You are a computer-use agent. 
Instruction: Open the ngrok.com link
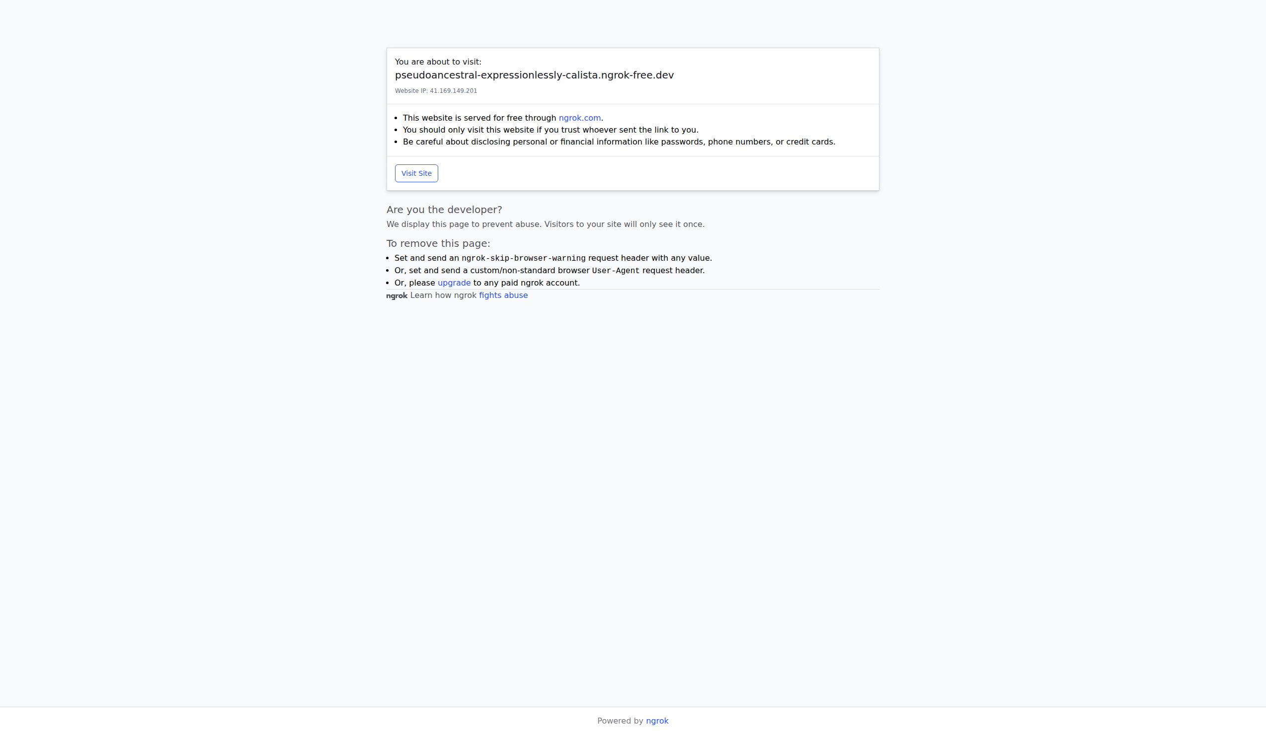click(x=579, y=118)
